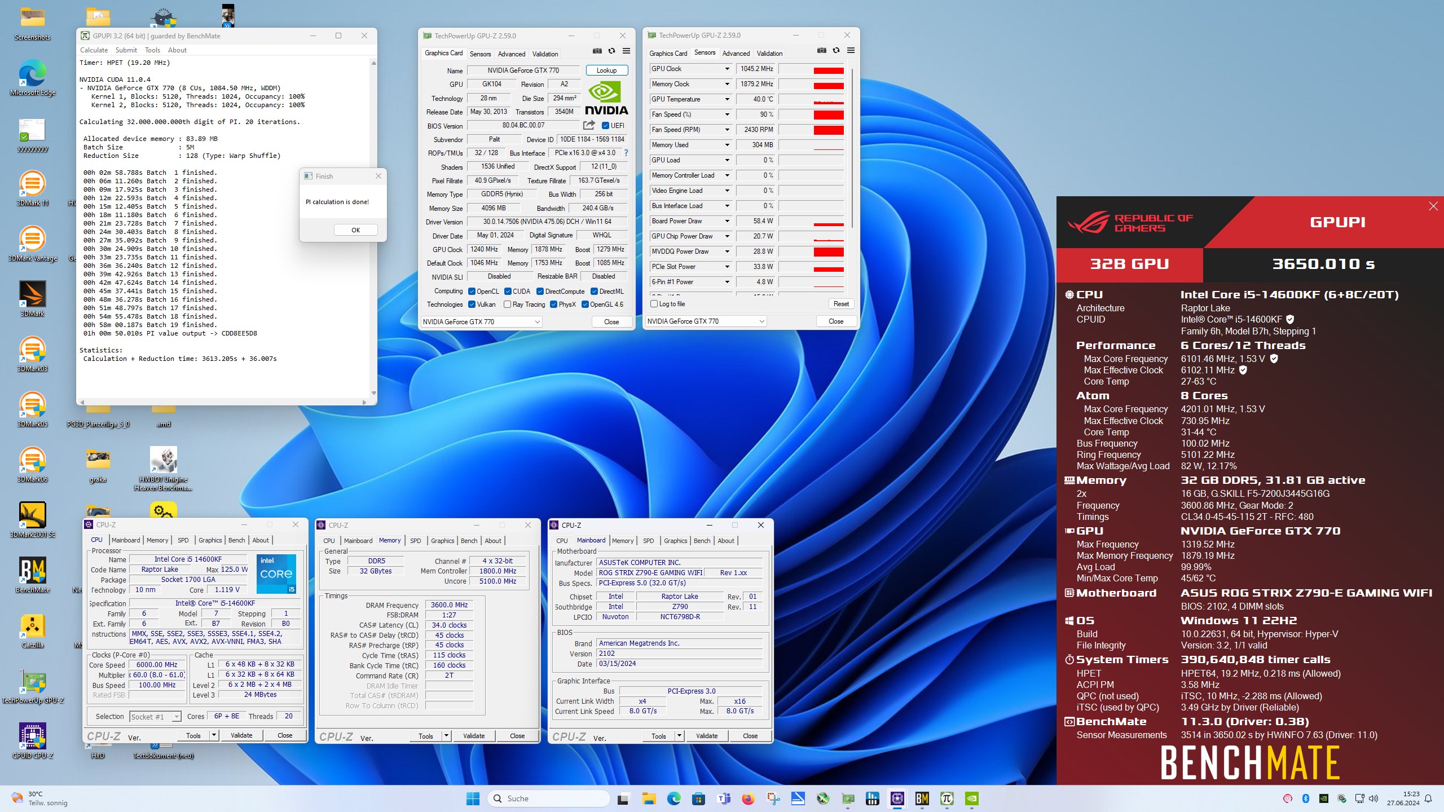Close the BenchMate GPUPI result overlay
Viewport: 1444px width, 812px height.
[x=1433, y=206]
